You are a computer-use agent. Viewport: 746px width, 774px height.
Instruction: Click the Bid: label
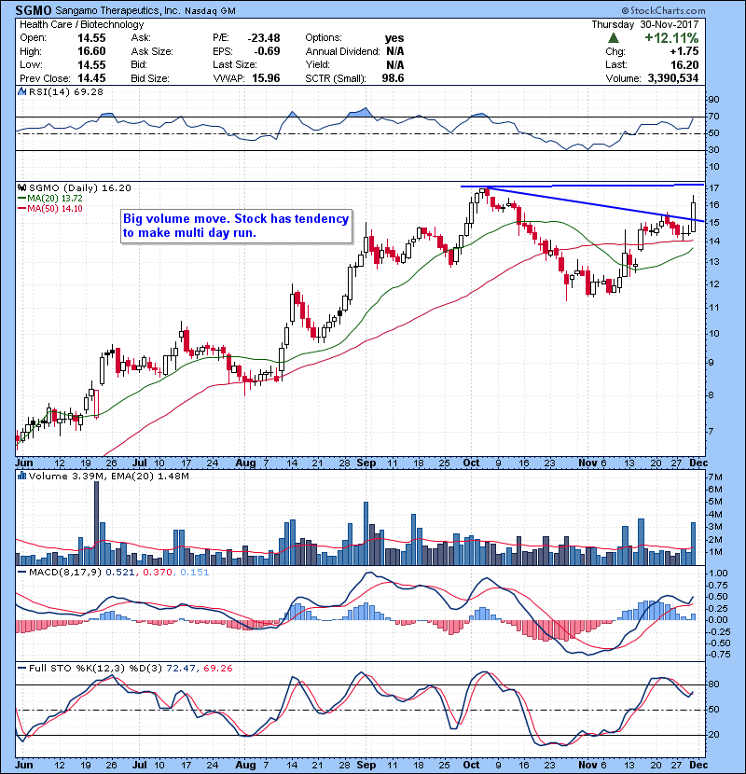[x=140, y=64]
